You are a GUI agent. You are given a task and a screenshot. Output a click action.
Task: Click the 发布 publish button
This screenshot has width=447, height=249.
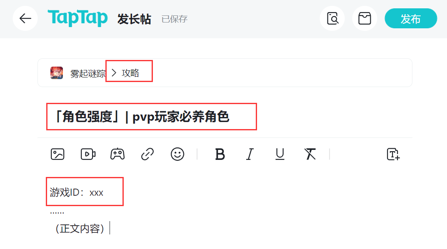pyautogui.click(x=411, y=18)
